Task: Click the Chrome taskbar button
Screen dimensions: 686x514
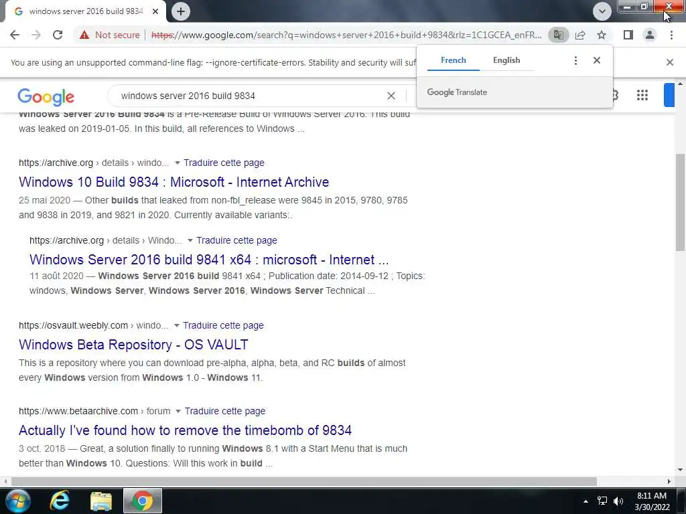Action: (x=143, y=501)
